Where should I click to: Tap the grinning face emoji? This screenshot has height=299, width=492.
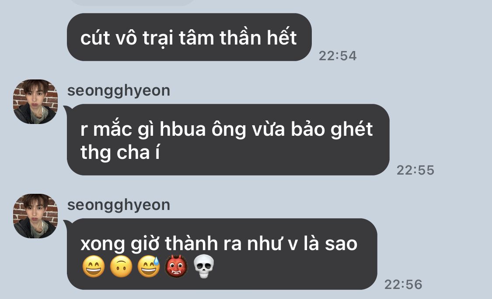point(93,267)
